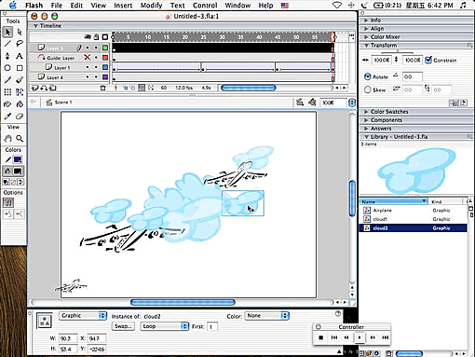Image resolution: width=475 pixels, height=357 pixels.
Task: Select the Skew radio button
Action: (x=368, y=89)
